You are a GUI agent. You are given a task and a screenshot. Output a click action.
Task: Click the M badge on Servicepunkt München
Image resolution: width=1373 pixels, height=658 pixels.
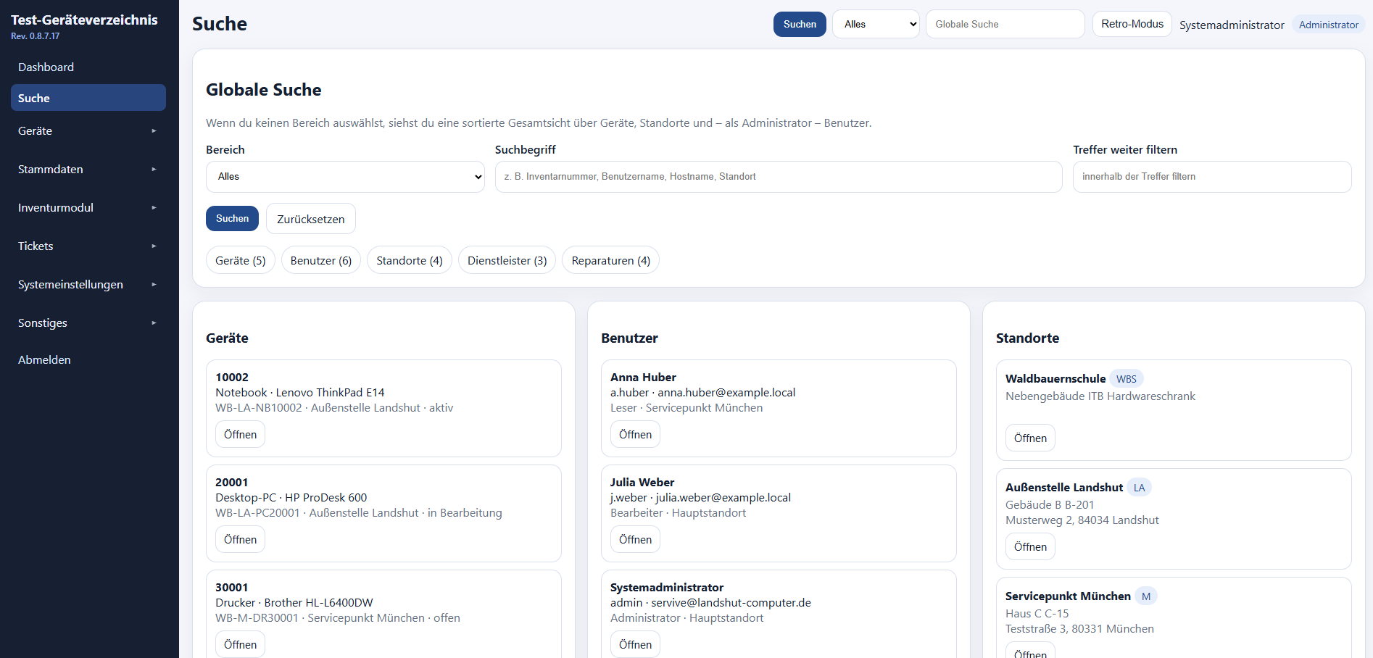1146,596
